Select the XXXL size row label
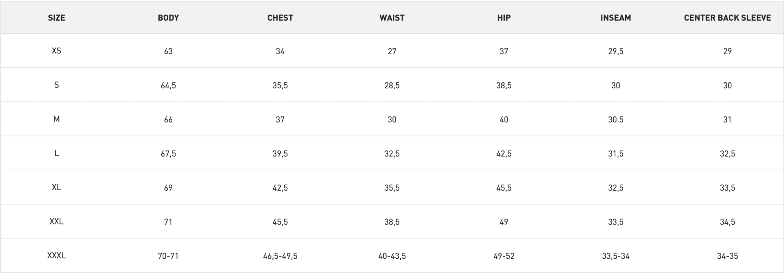Viewport: 784px width, 273px height. click(x=56, y=255)
